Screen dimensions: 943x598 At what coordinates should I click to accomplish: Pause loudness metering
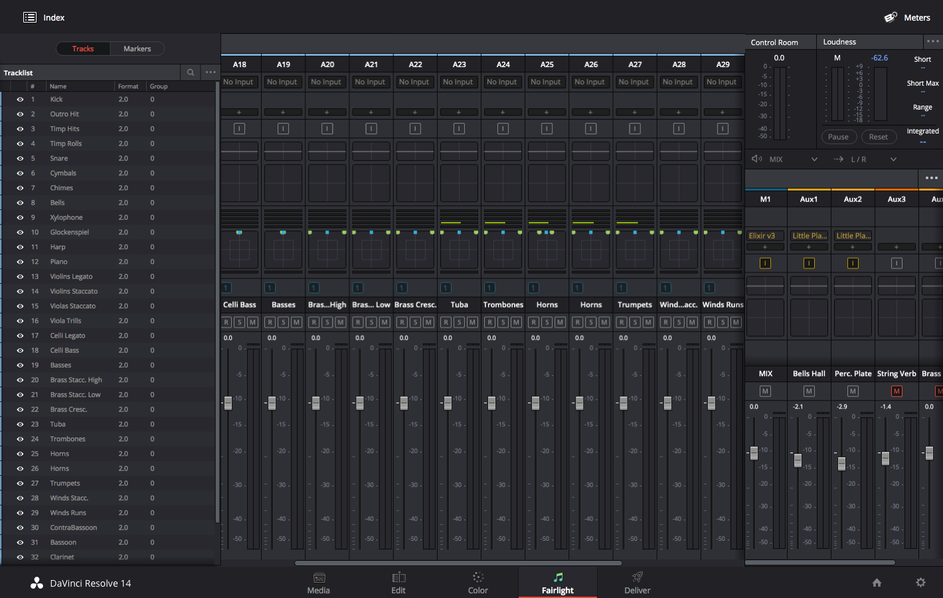838,137
